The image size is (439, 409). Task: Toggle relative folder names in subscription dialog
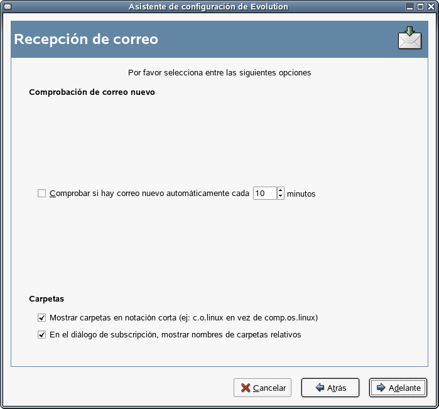click(41, 334)
